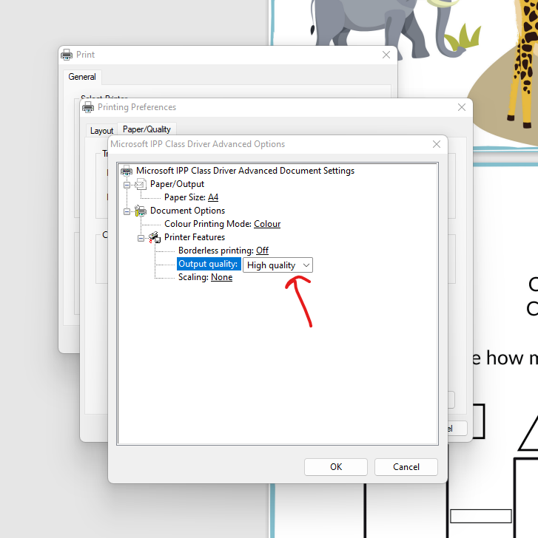The image size is (538, 538).
Task: Collapse the Paper/Output tree node
Action: [127, 185]
